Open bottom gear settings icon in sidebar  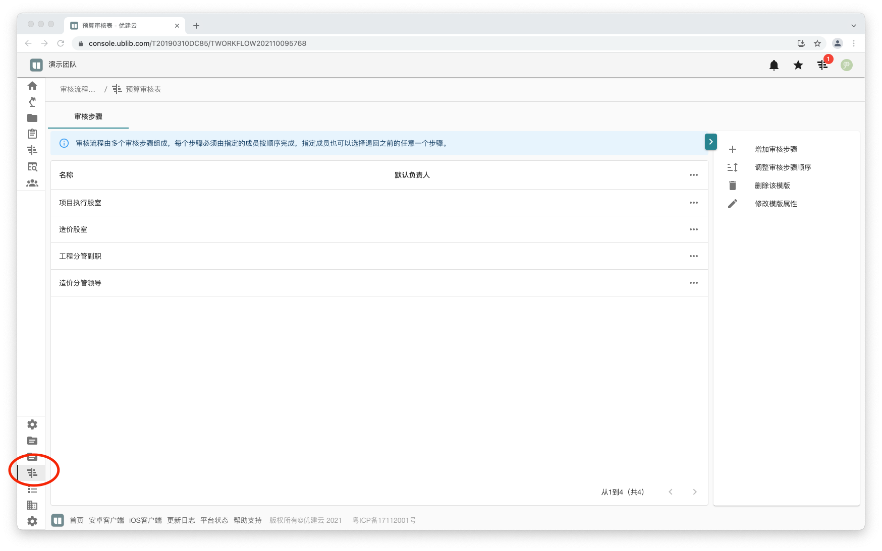[32, 521]
